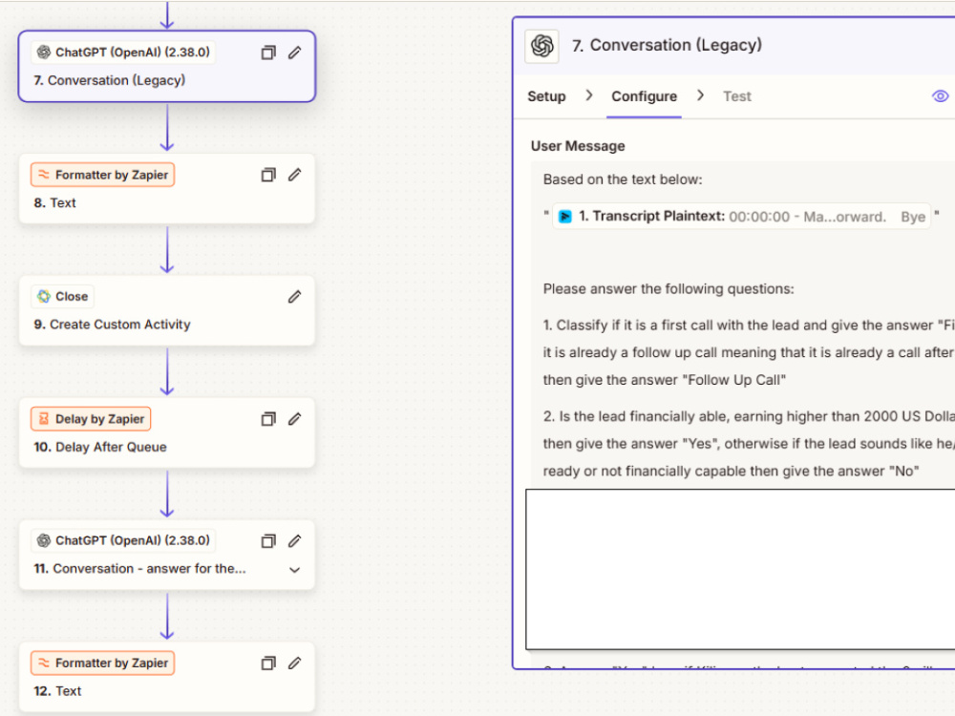Switch to the Test tab
This screenshot has width=955, height=716.
click(x=737, y=96)
